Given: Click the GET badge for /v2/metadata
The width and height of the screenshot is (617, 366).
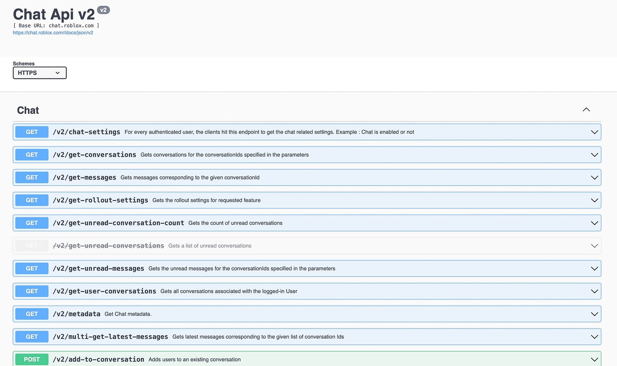Looking at the screenshot, I should (32, 314).
